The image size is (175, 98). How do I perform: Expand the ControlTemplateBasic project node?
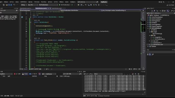click(148, 17)
